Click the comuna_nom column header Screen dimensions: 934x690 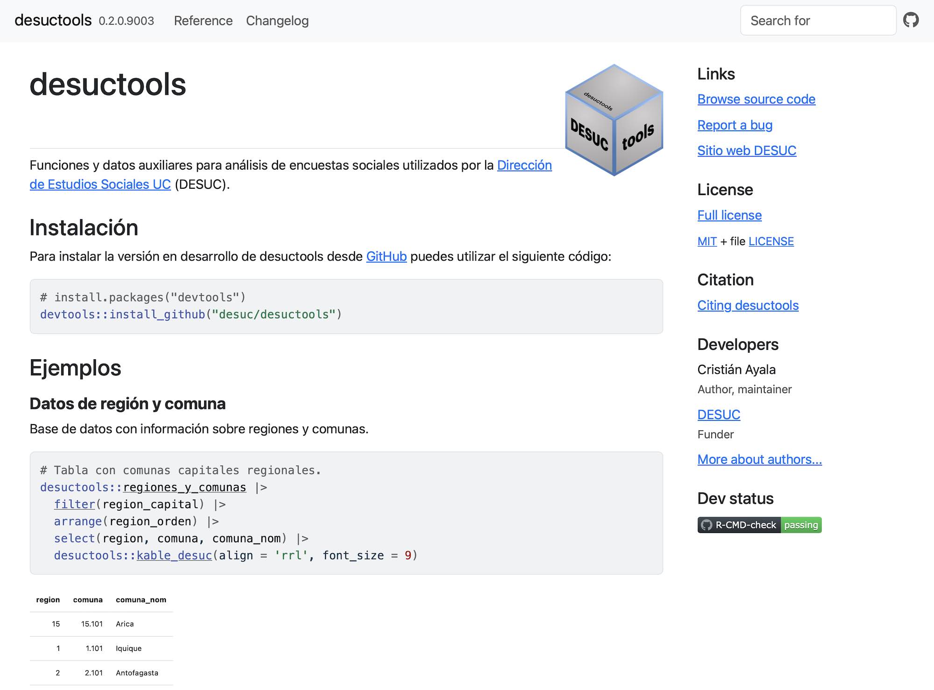(x=141, y=600)
